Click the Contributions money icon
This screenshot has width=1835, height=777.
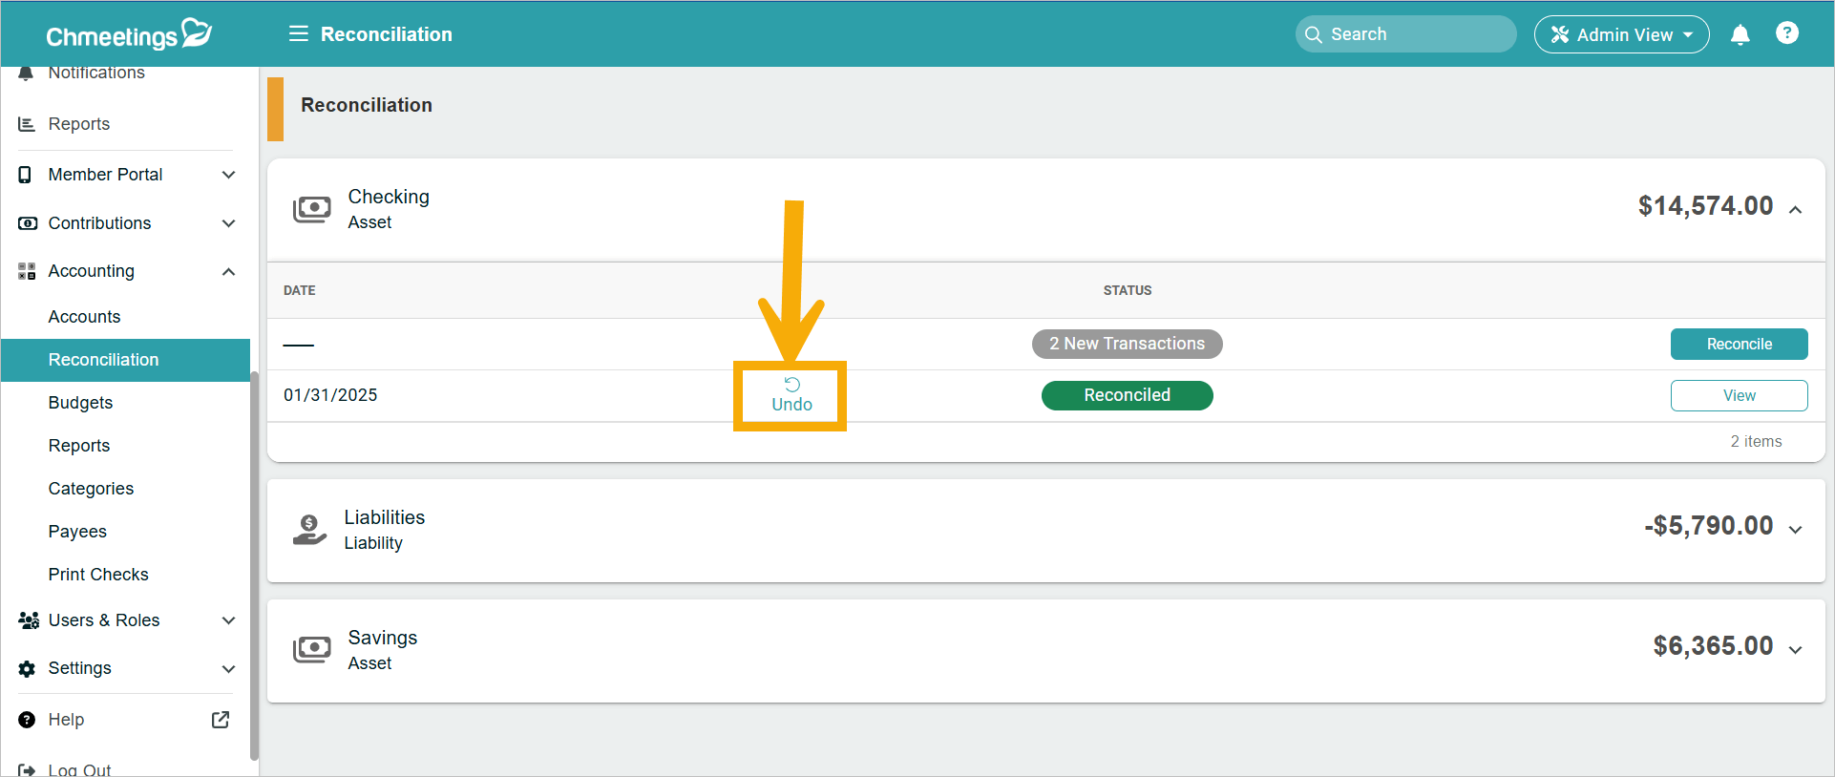pyautogui.click(x=28, y=223)
